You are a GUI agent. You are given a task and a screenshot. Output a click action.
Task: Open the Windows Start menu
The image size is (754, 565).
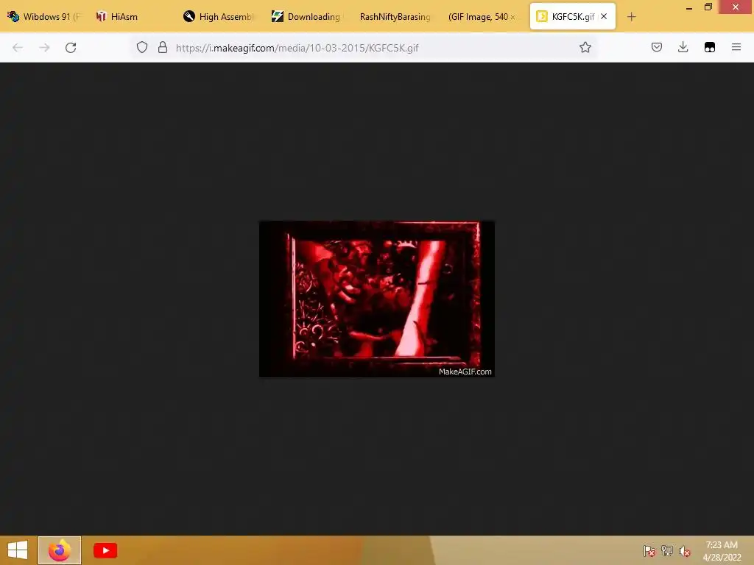[x=18, y=550]
